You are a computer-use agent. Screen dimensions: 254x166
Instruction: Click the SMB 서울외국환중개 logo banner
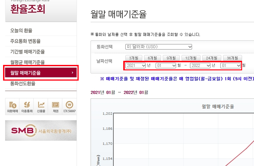pos(41,130)
